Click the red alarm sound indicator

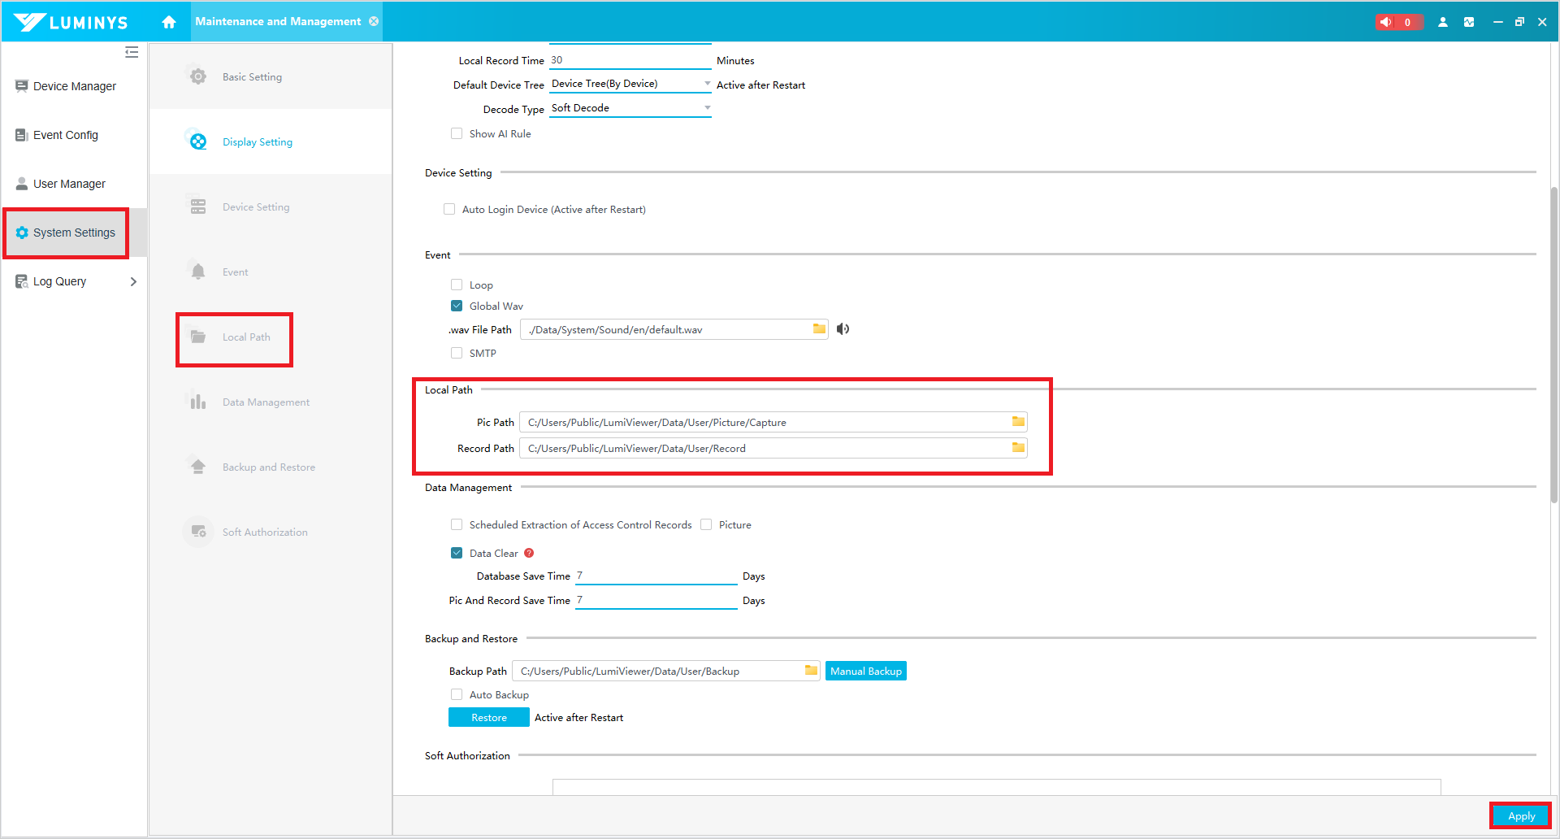pos(1398,22)
